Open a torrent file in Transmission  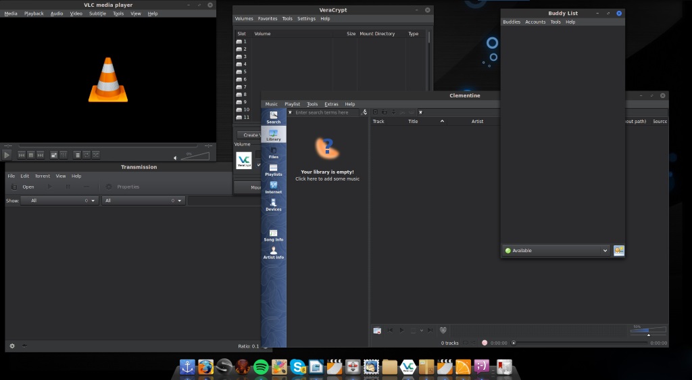(x=23, y=187)
